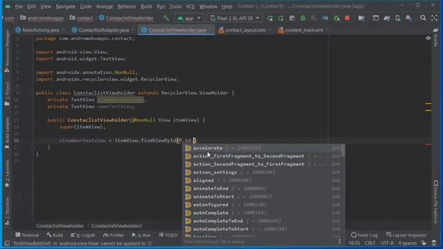Toggle read-only lock icon in status bar

[x=424, y=243]
